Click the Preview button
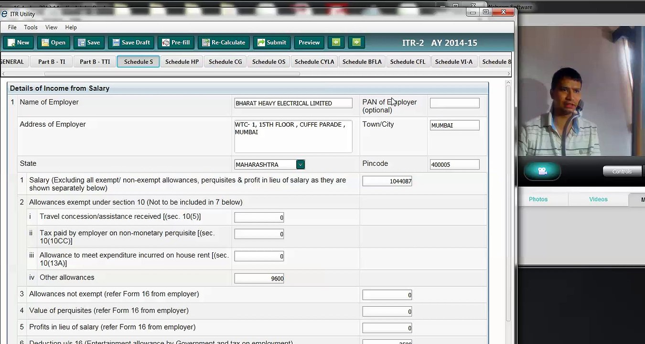645x344 pixels. point(309,43)
